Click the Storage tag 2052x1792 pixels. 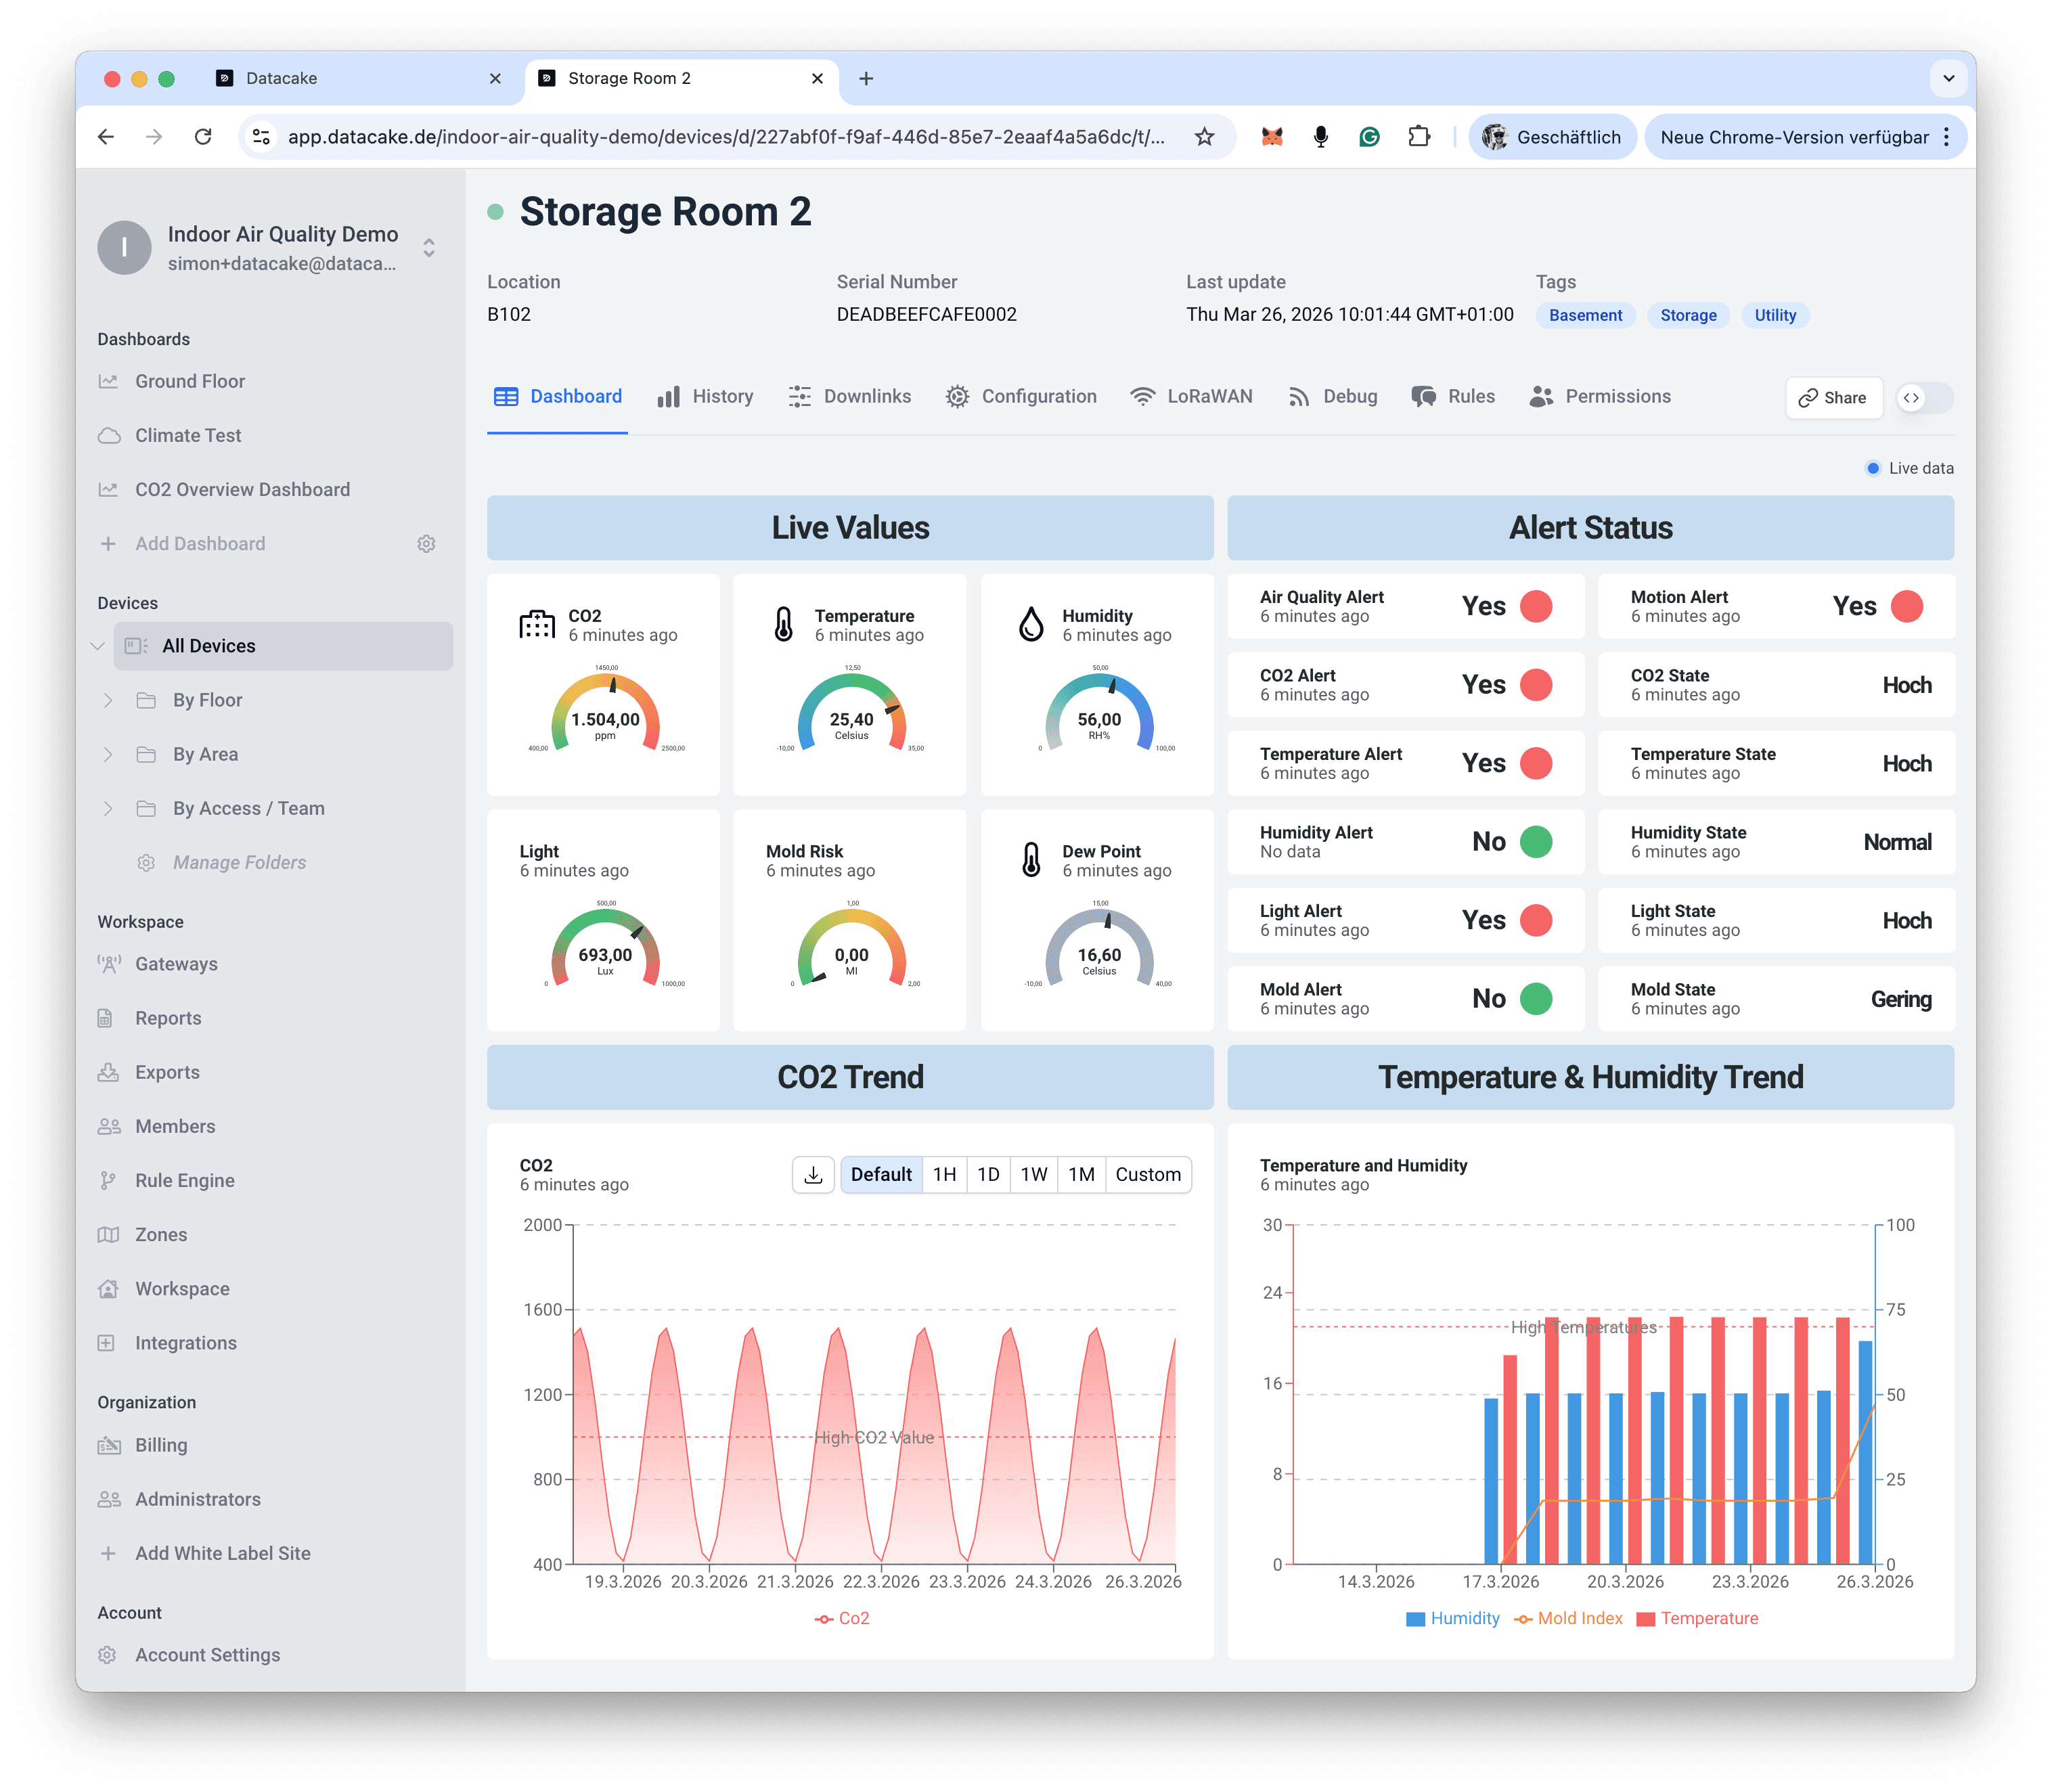(1688, 315)
